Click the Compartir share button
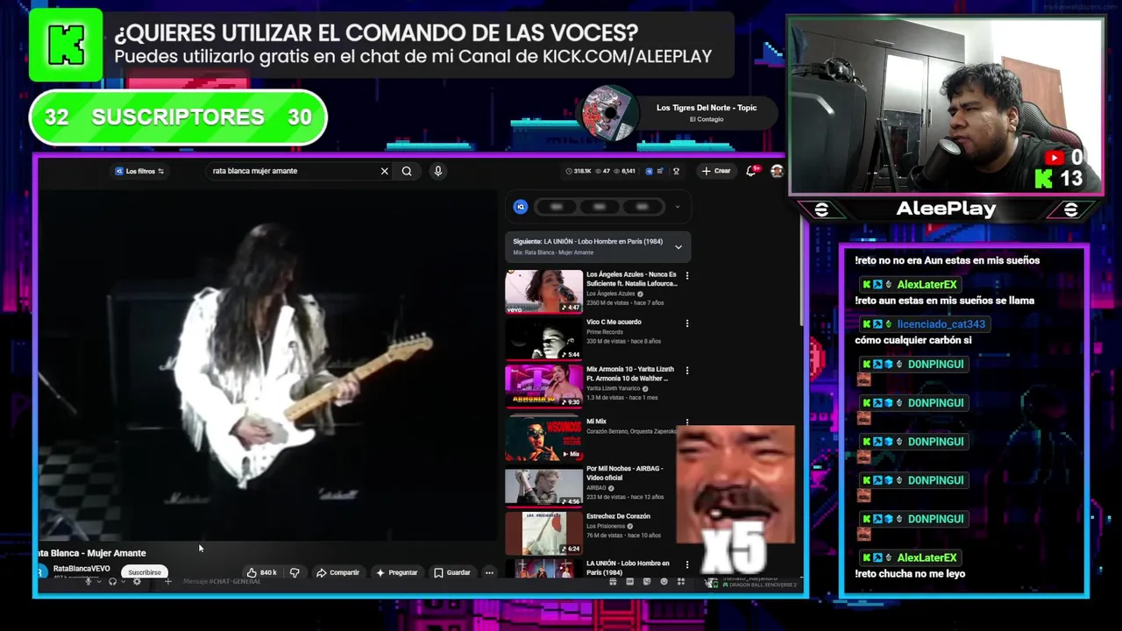 (x=337, y=572)
